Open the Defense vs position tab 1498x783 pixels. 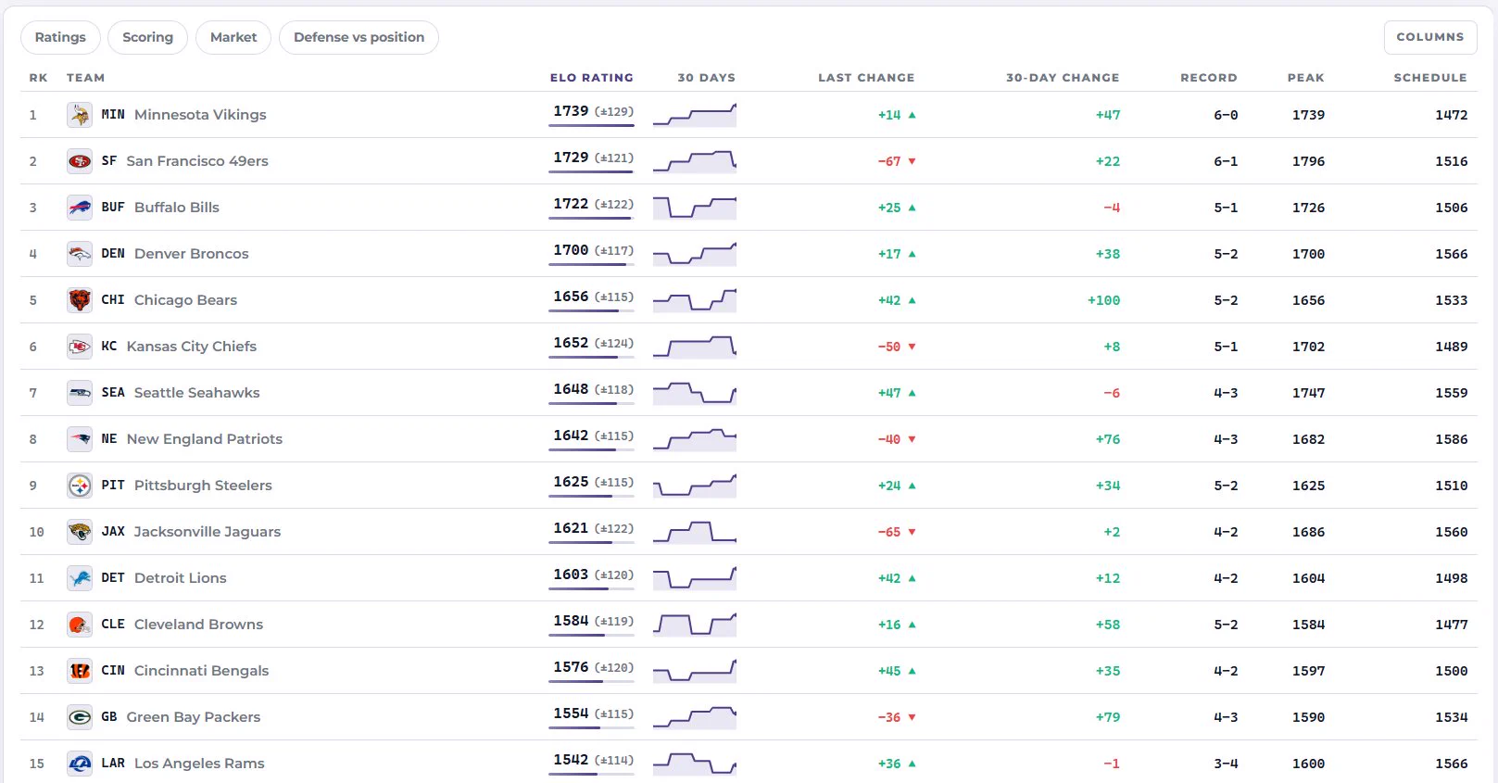click(359, 37)
